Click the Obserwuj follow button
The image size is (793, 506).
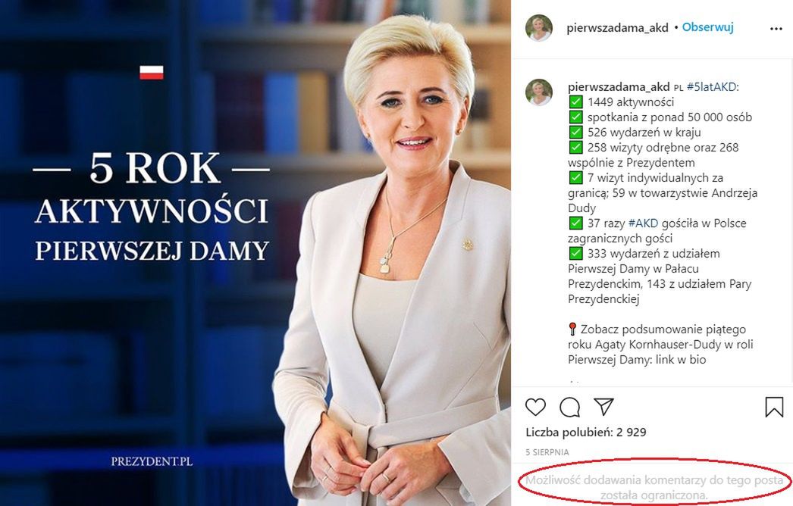[707, 27]
